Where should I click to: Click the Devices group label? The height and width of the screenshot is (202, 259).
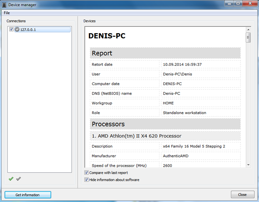point(89,21)
